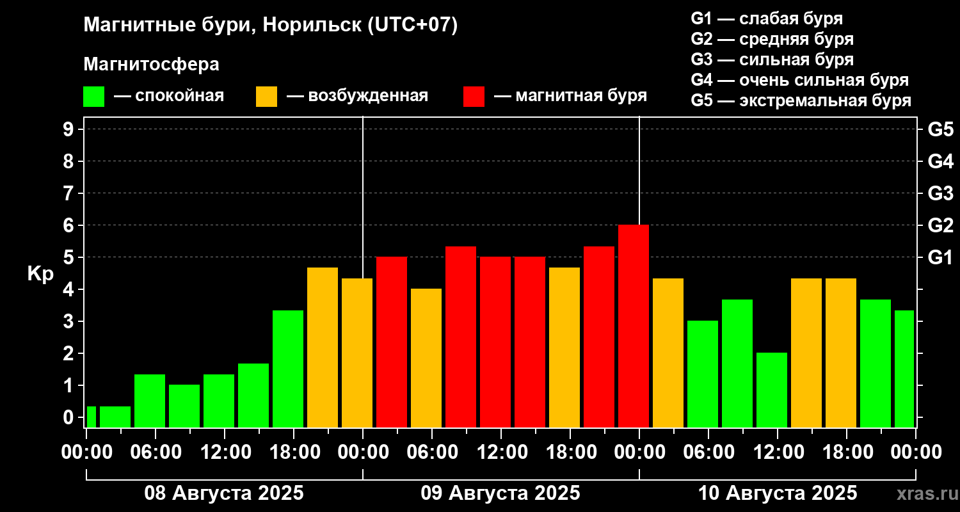Click the 12:00 time label under 09 Августа
The height and width of the screenshot is (512, 960).
click(x=501, y=452)
